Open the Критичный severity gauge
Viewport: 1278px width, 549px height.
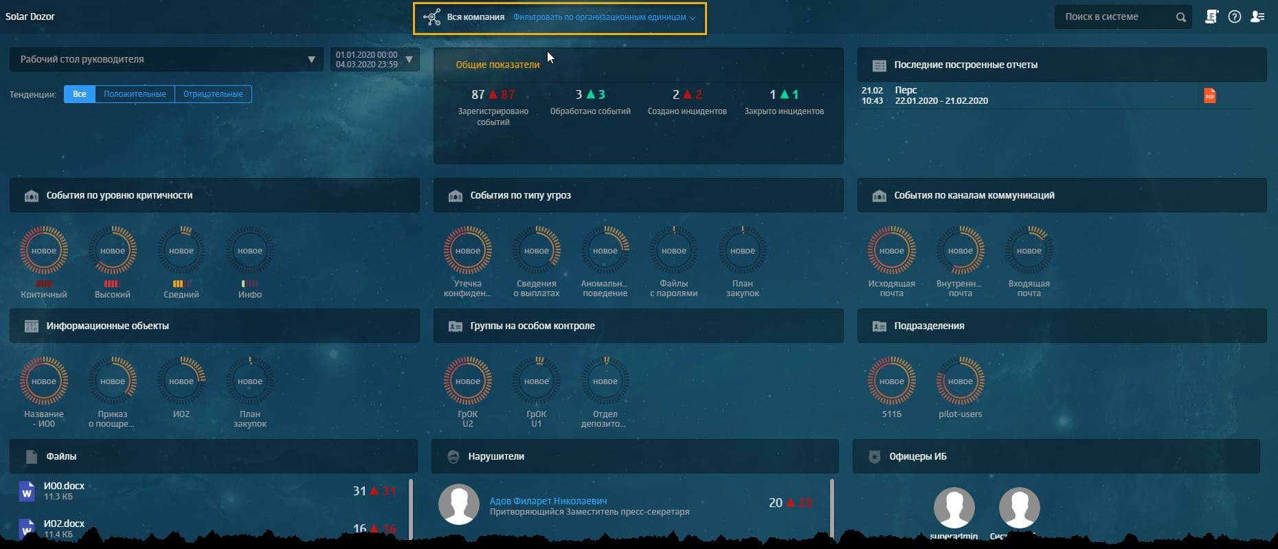44,251
